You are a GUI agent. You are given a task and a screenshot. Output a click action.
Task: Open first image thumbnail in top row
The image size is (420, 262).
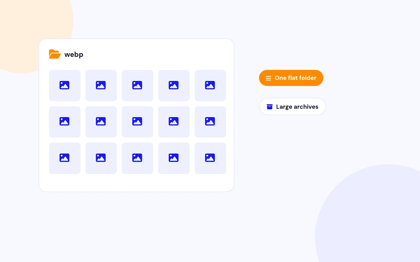[65, 85]
